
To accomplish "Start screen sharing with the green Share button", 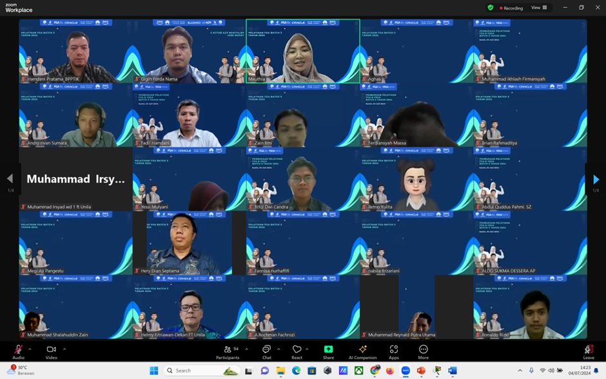I will click(328, 350).
